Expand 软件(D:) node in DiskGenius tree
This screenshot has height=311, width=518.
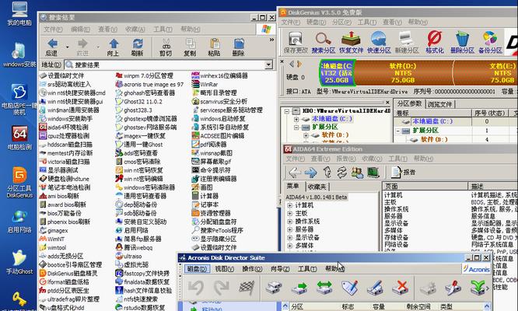306,135
